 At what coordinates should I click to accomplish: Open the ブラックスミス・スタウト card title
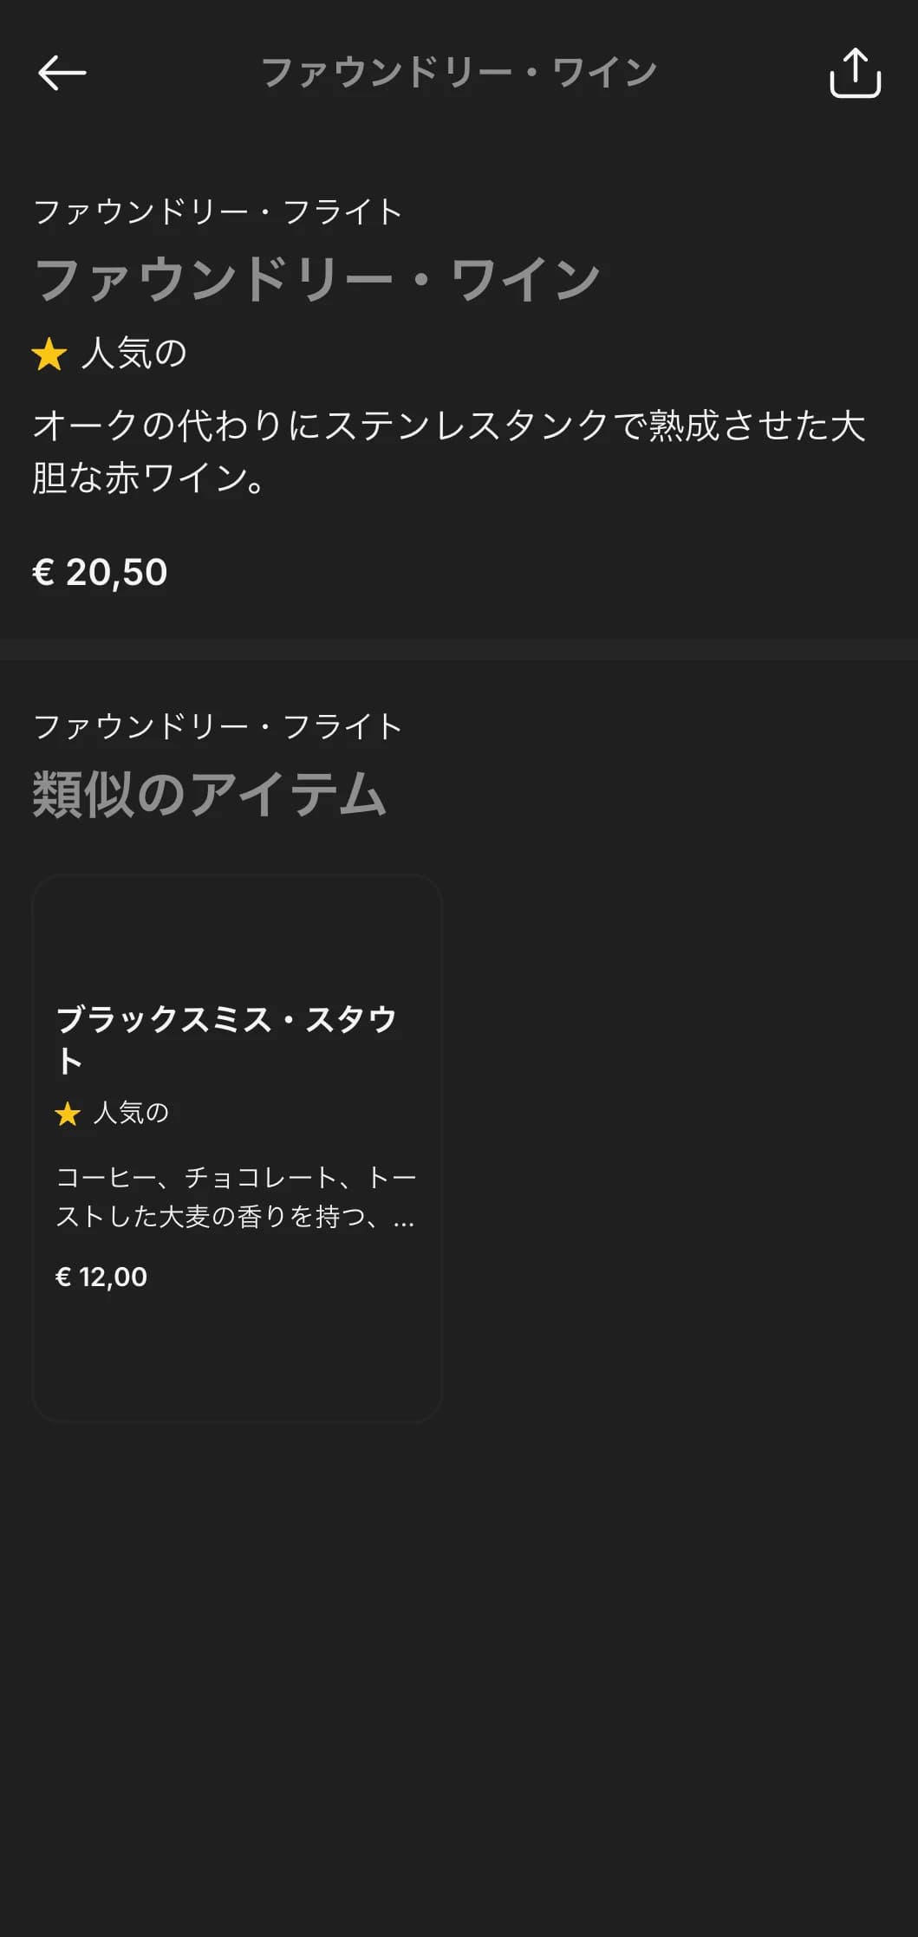pyautogui.click(x=227, y=1039)
